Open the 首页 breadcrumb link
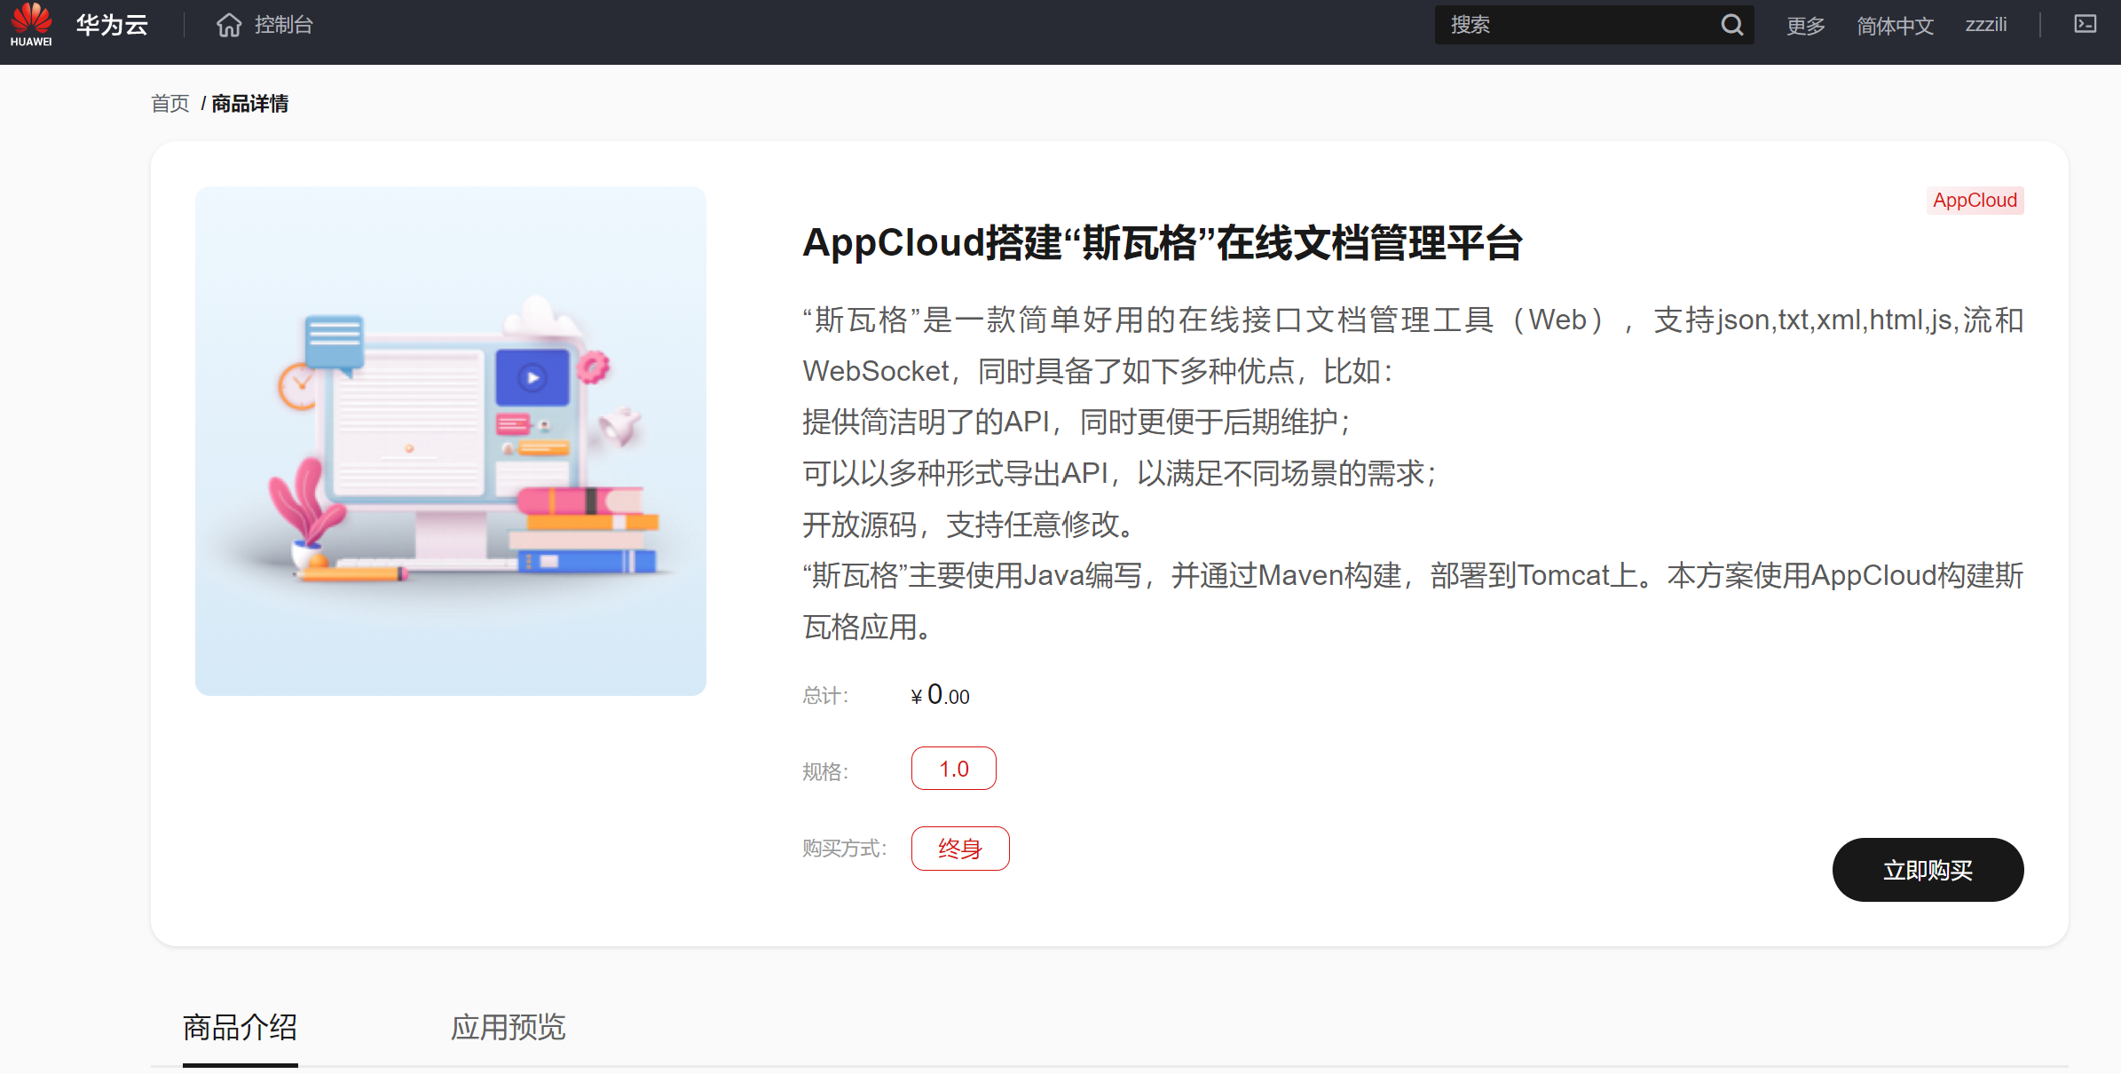The image size is (2121, 1074). (x=170, y=103)
